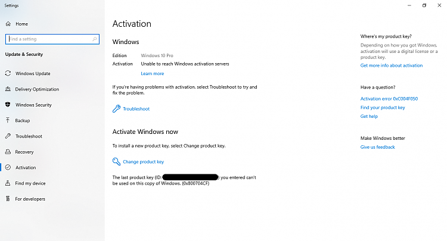Click the key icon beside Change product key
This screenshot has width=447, height=241.
[116, 162]
